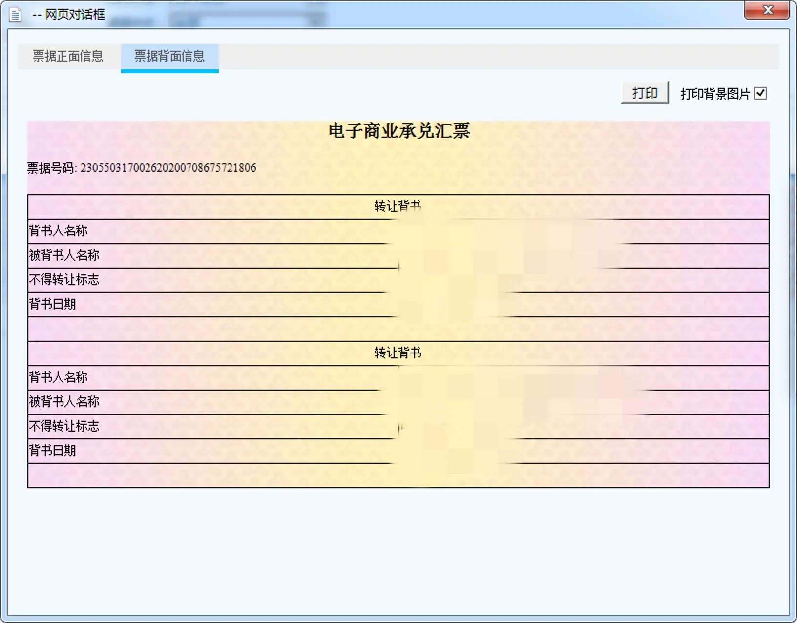797x623 pixels.
Task: Click 不得转让标志 row in first endorsement
Action: point(64,280)
